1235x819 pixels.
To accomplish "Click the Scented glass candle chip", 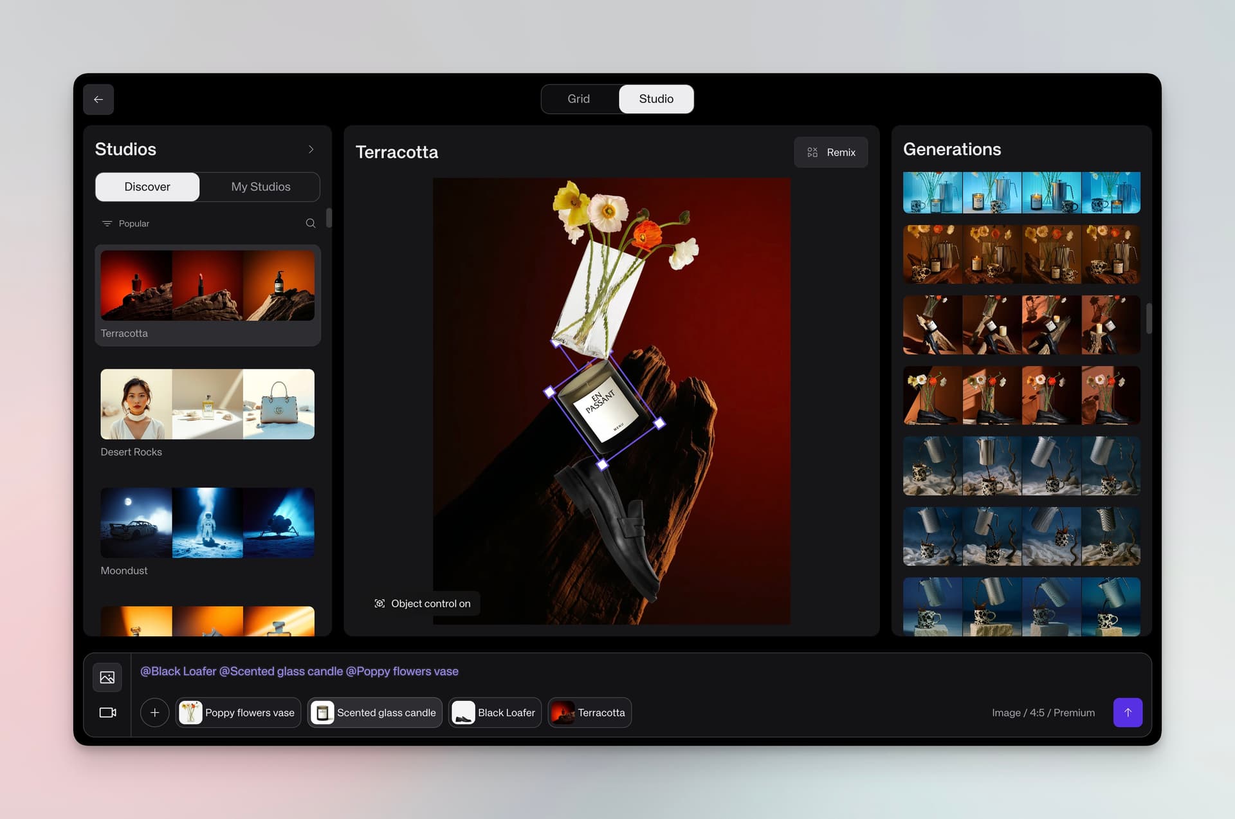I will tap(375, 713).
